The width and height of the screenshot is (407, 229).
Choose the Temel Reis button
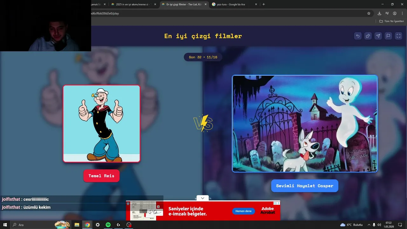101,176
